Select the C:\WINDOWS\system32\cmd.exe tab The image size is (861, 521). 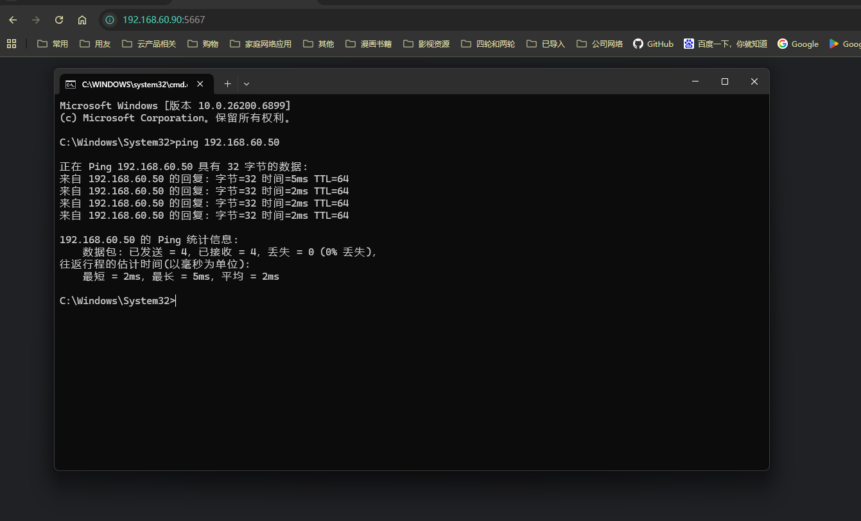point(128,83)
